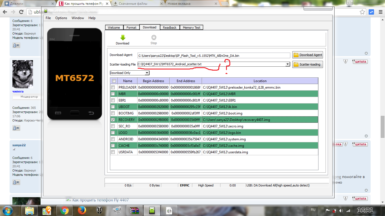Toggle the select-all checkbox in table header

coord(114,81)
